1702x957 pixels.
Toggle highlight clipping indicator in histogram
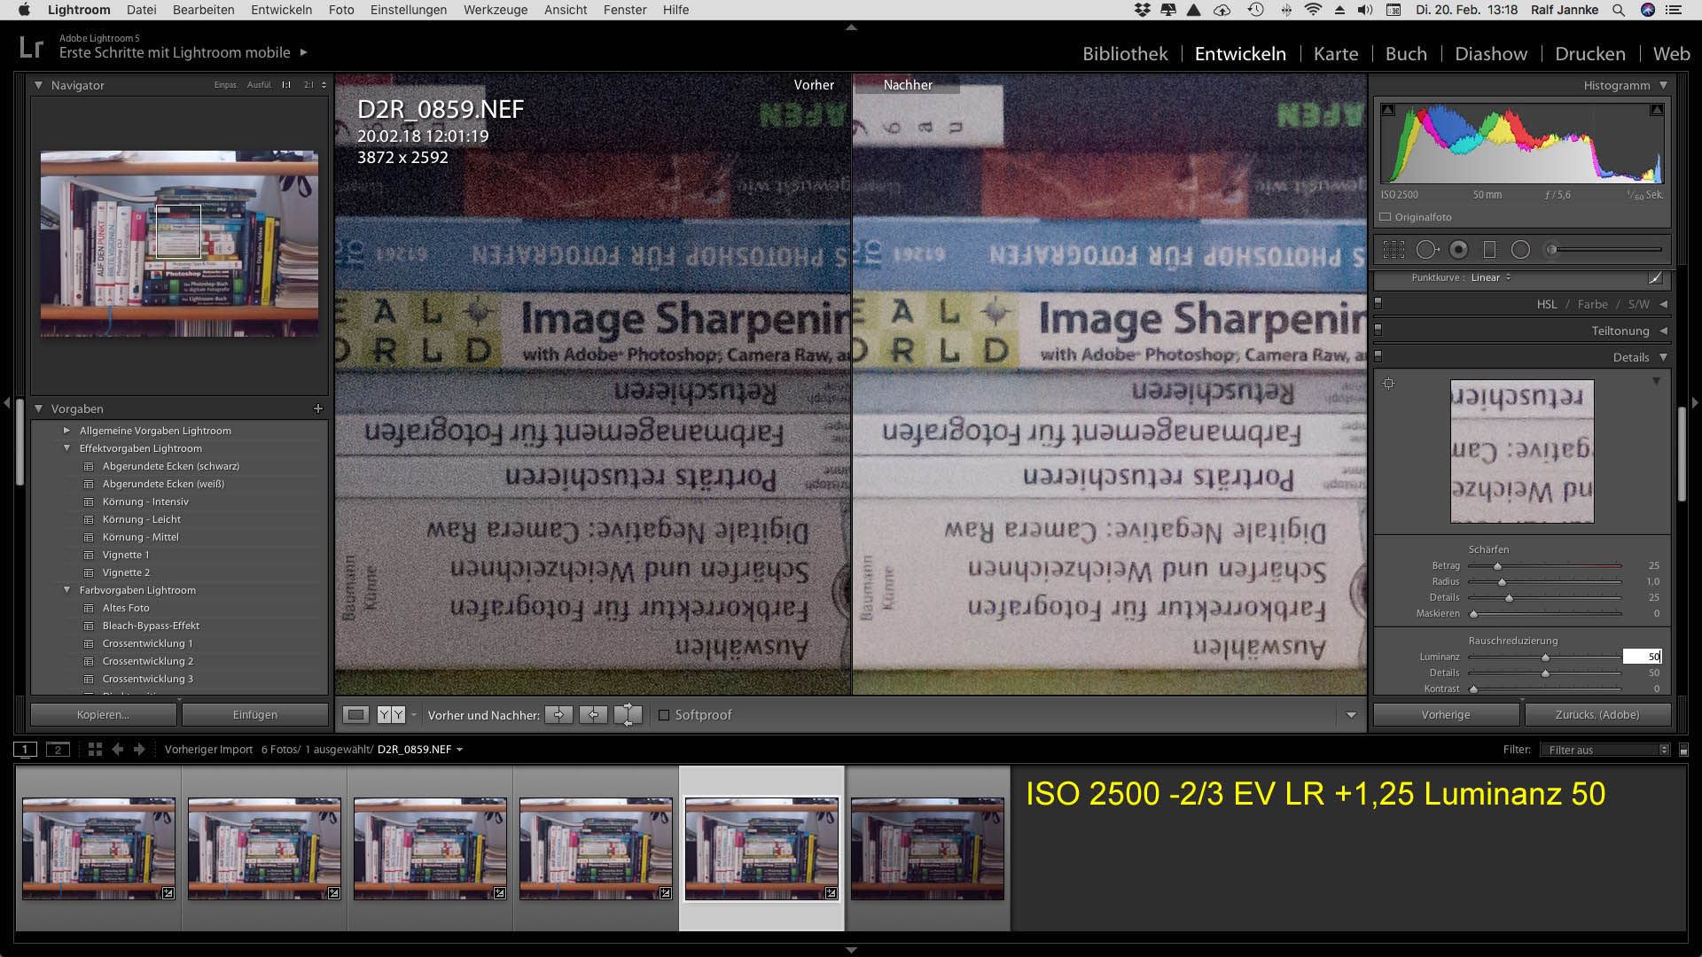click(1656, 110)
